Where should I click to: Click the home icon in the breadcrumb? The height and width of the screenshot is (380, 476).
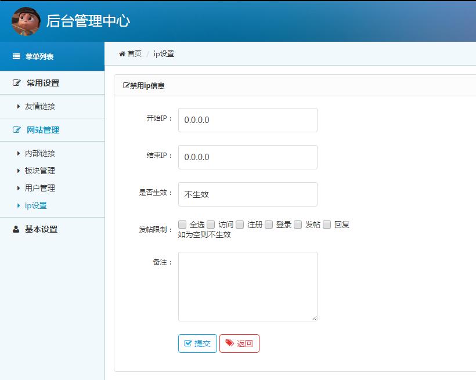[121, 54]
